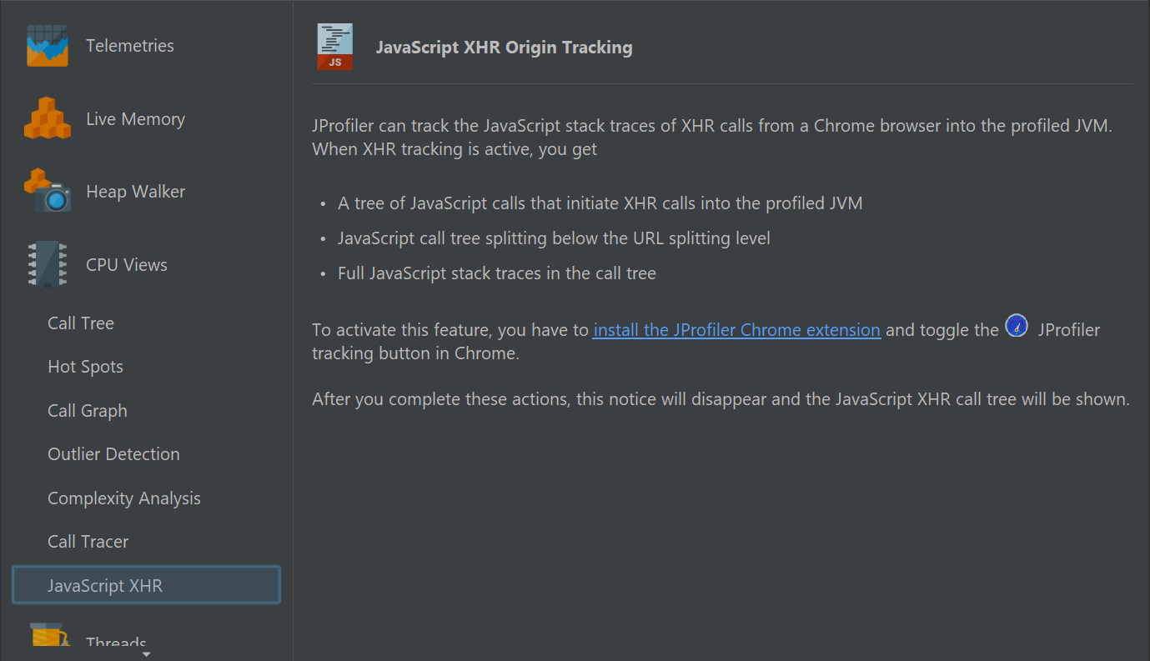Click the JS file icon in header

[335, 47]
